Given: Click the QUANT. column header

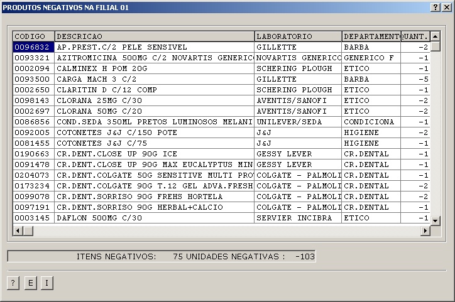Looking at the screenshot, I should [x=415, y=36].
